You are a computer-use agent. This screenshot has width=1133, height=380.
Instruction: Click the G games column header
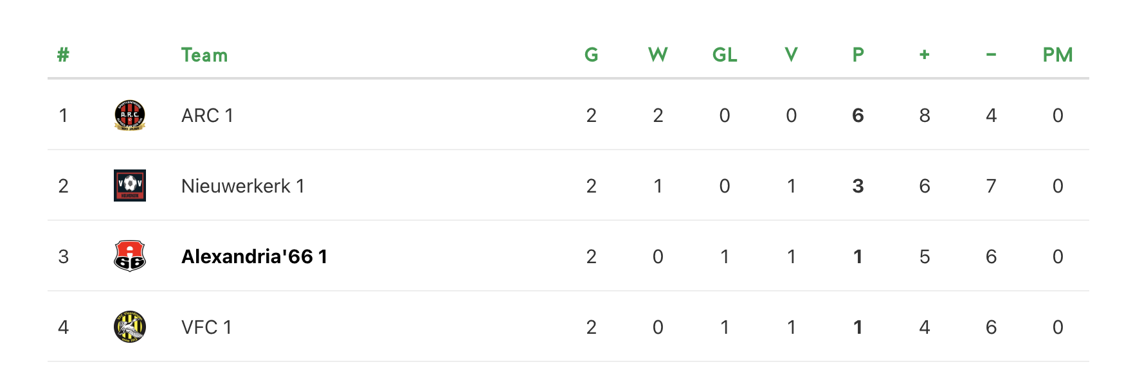591,55
